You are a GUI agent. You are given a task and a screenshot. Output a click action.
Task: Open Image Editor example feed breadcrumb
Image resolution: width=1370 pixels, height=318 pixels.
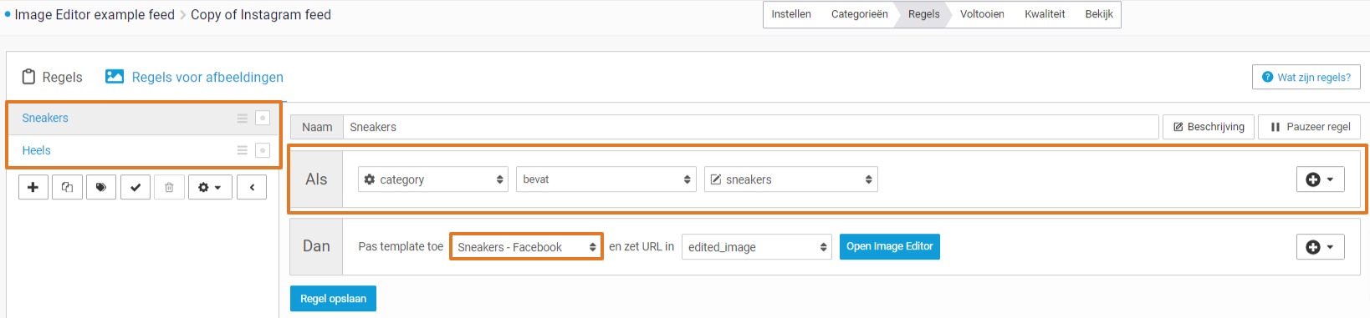(x=95, y=14)
